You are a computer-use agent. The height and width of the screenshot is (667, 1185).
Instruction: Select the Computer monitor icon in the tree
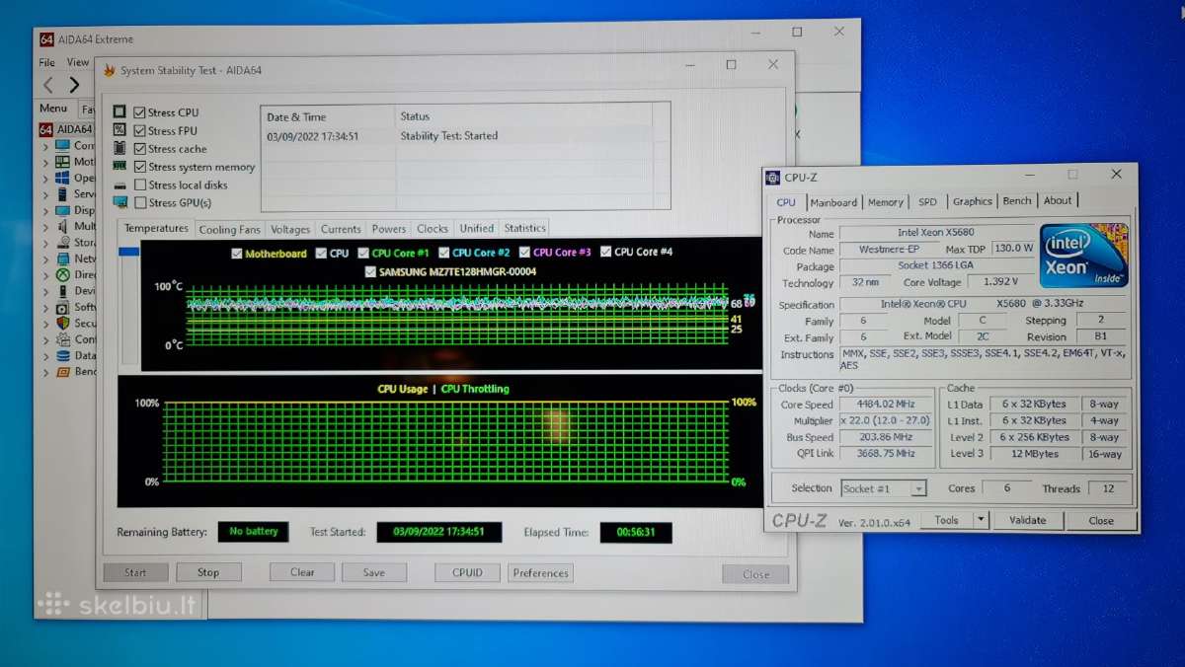62,146
